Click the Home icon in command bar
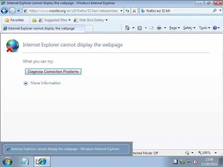Screen dimensions: 223x167 (127, 28)
